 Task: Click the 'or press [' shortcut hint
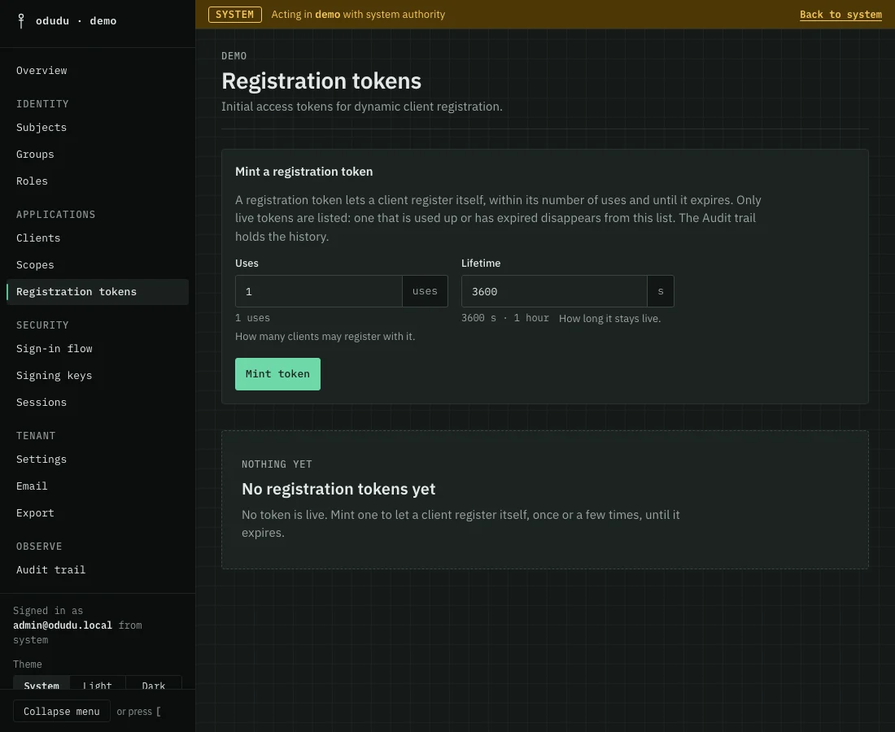point(138,712)
